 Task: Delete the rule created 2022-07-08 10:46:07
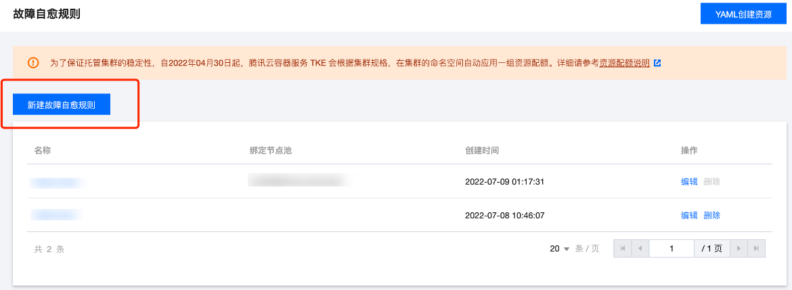[711, 216]
